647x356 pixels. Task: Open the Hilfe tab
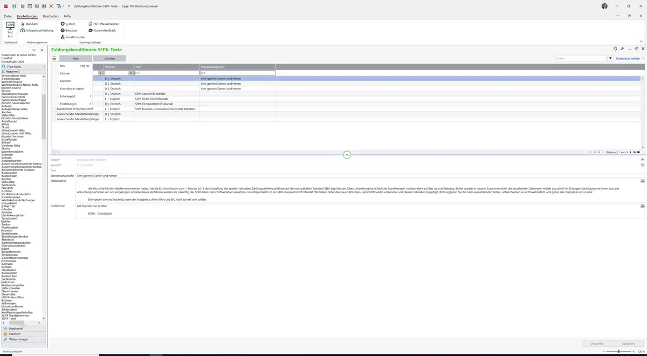click(x=67, y=16)
